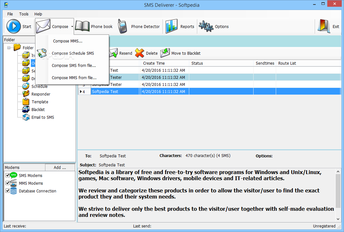
Task: Click the Unregistered status text
Action: point(324,226)
